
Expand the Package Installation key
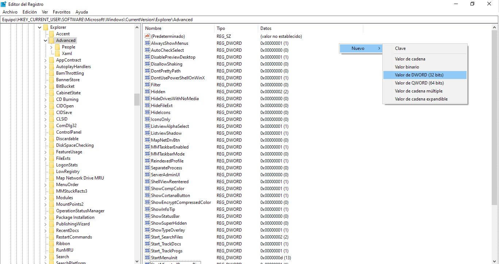coord(45,217)
